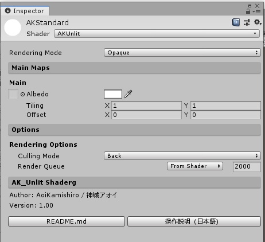This screenshot has height=242, width=265.
Task: Collapse the AK_Unlit Shaderg section header
Action: click(134, 182)
